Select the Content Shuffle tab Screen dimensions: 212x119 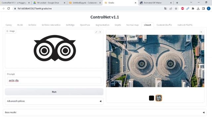coord(164,25)
